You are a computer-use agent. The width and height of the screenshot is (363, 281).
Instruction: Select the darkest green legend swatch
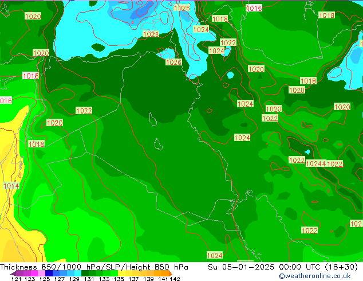pyautogui.click(x=85, y=274)
